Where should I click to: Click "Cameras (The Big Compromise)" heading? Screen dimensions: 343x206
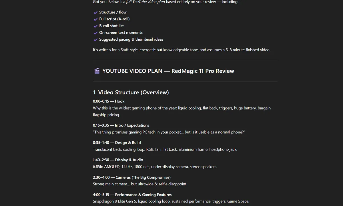click(131, 177)
